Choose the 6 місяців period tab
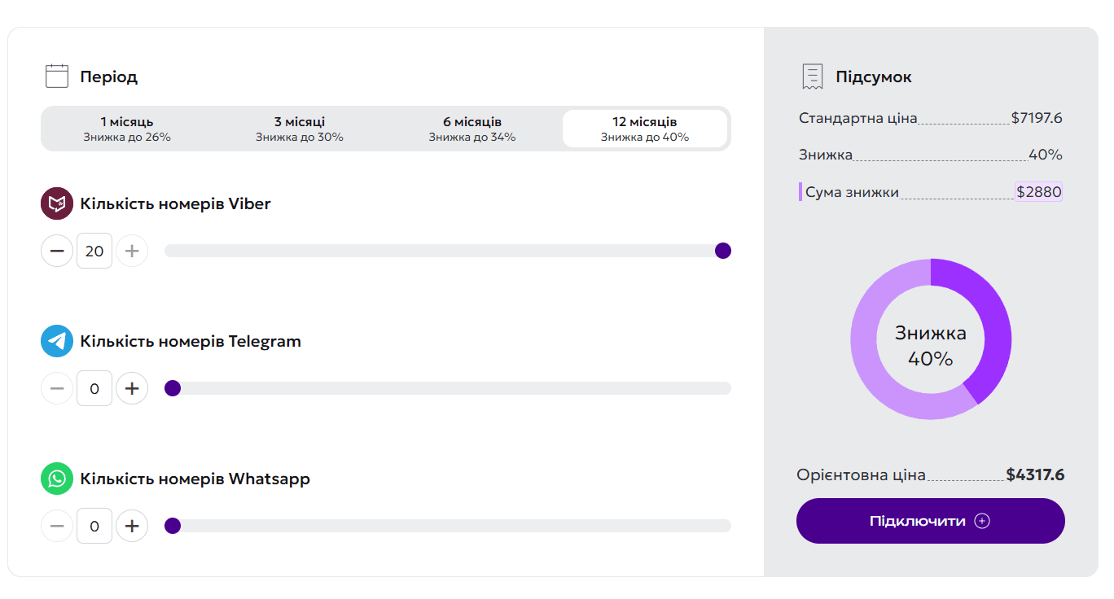Viewport: 1114px width, 599px height. pyautogui.click(x=472, y=129)
